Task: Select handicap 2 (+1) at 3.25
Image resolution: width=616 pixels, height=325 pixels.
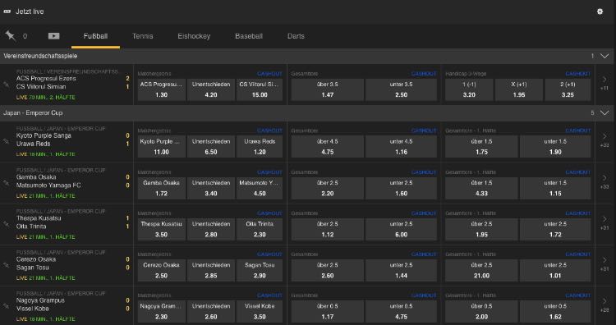Action: pyautogui.click(x=568, y=89)
